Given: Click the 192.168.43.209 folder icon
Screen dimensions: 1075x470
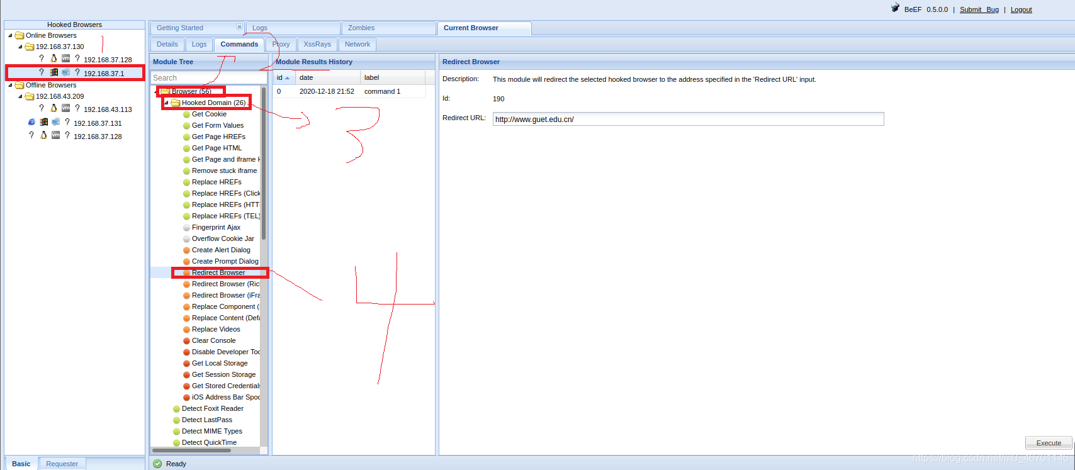Looking at the screenshot, I should point(30,96).
